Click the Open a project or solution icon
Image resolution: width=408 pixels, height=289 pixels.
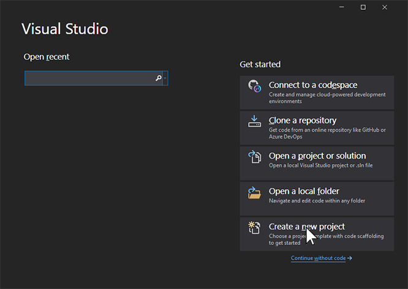tap(254, 157)
